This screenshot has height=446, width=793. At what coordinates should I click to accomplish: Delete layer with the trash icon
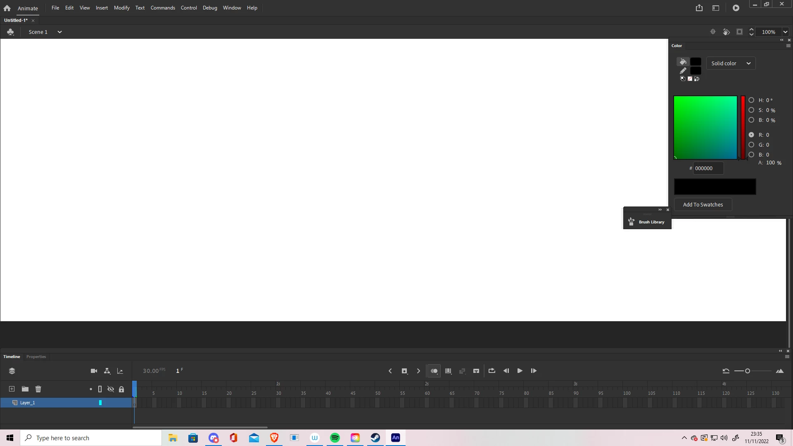pyautogui.click(x=38, y=389)
